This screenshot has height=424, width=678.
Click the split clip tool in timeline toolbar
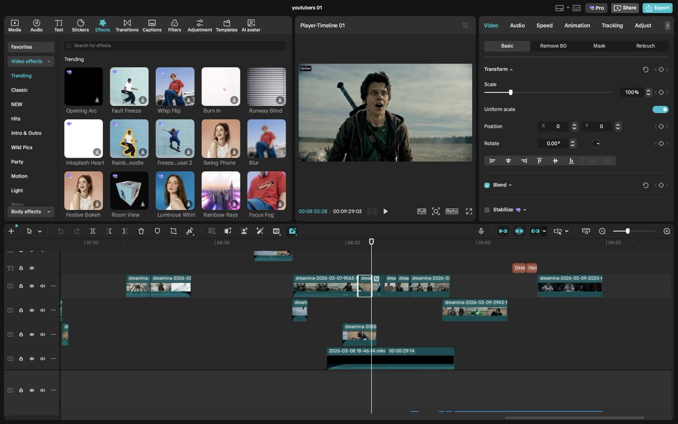[93, 231]
